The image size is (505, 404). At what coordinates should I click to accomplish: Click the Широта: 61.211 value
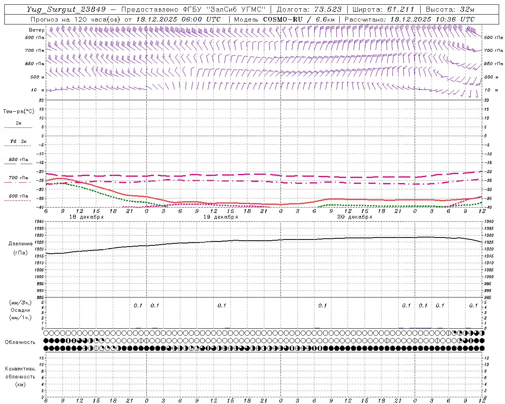tap(383, 10)
